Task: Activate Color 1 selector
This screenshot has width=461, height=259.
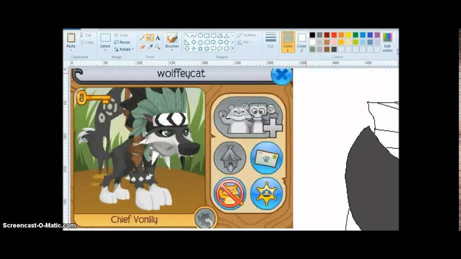Action: (x=288, y=42)
